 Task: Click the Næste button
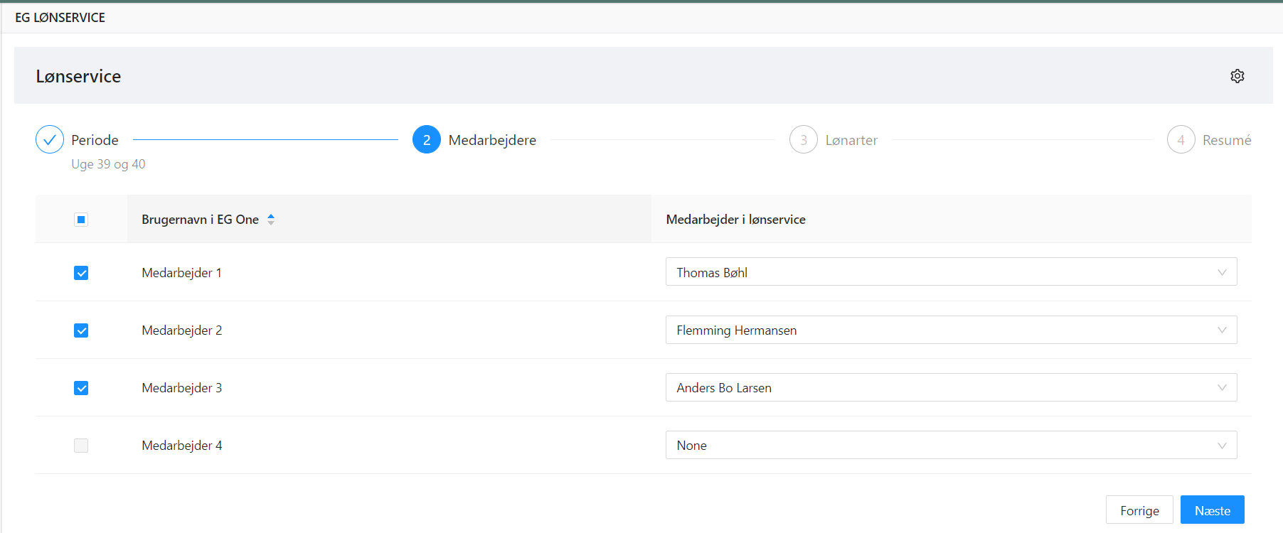[x=1213, y=510]
